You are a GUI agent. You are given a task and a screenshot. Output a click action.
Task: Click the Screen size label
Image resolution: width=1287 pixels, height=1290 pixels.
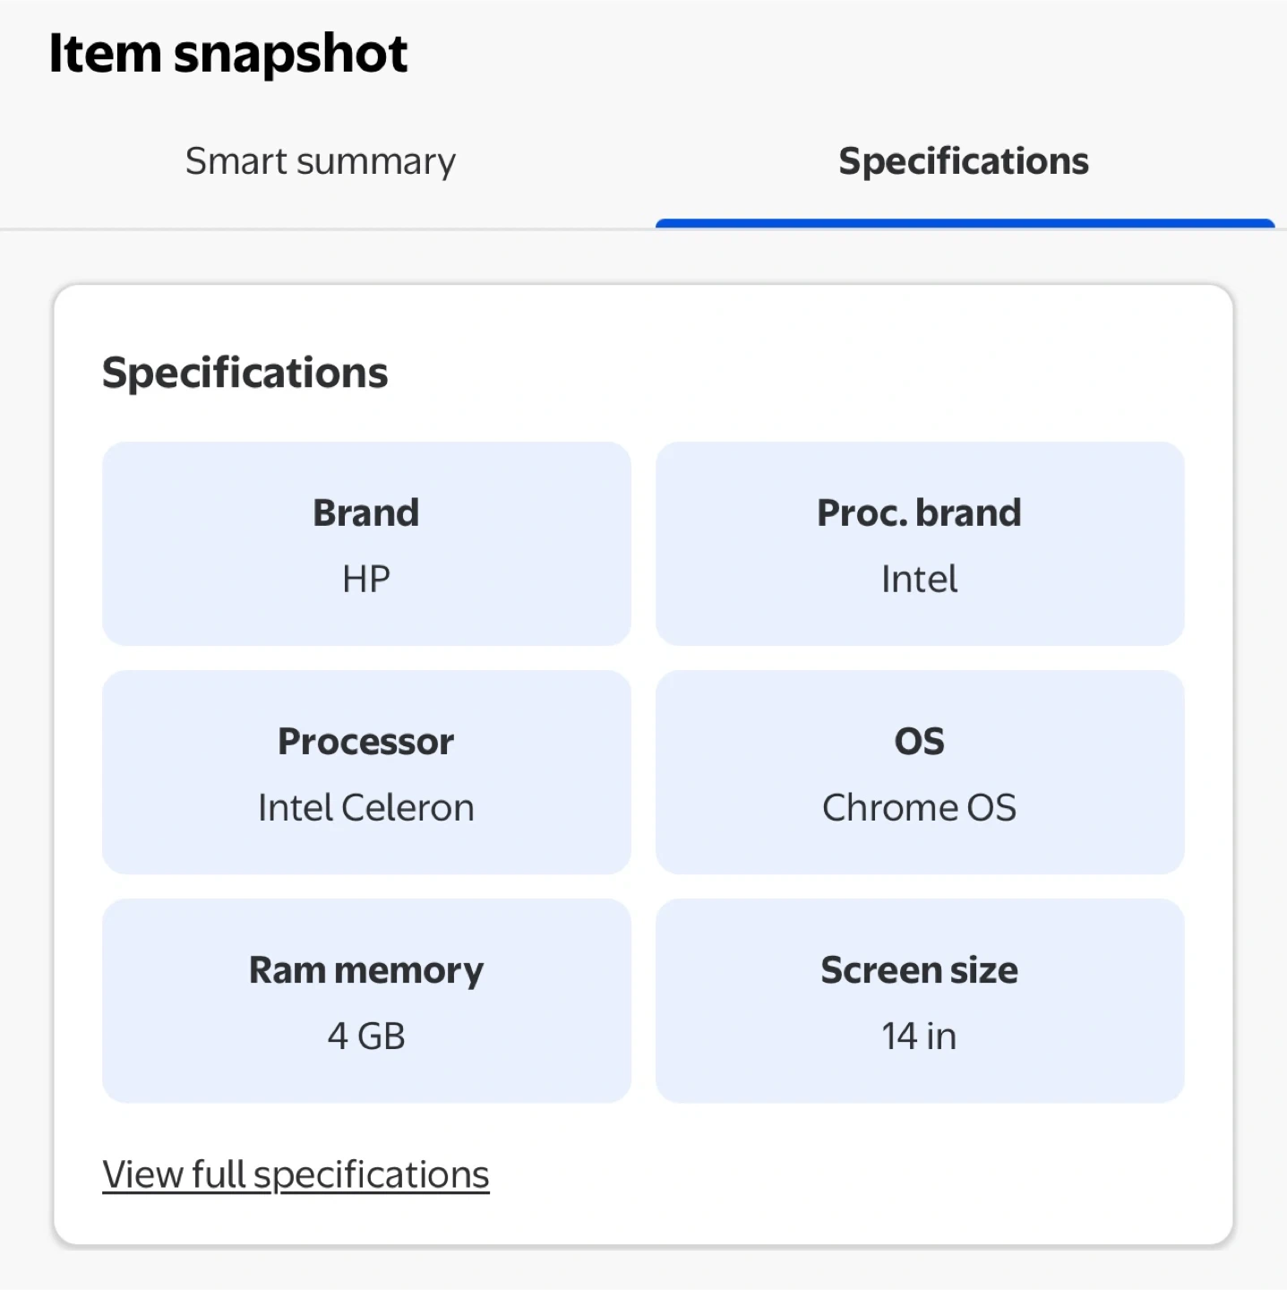[x=919, y=970]
